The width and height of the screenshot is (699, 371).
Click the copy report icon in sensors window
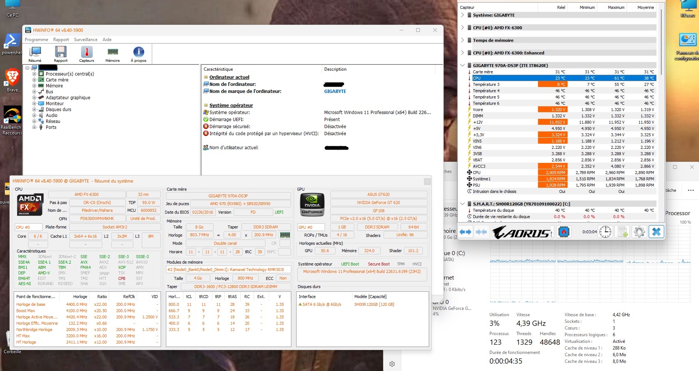(x=622, y=232)
